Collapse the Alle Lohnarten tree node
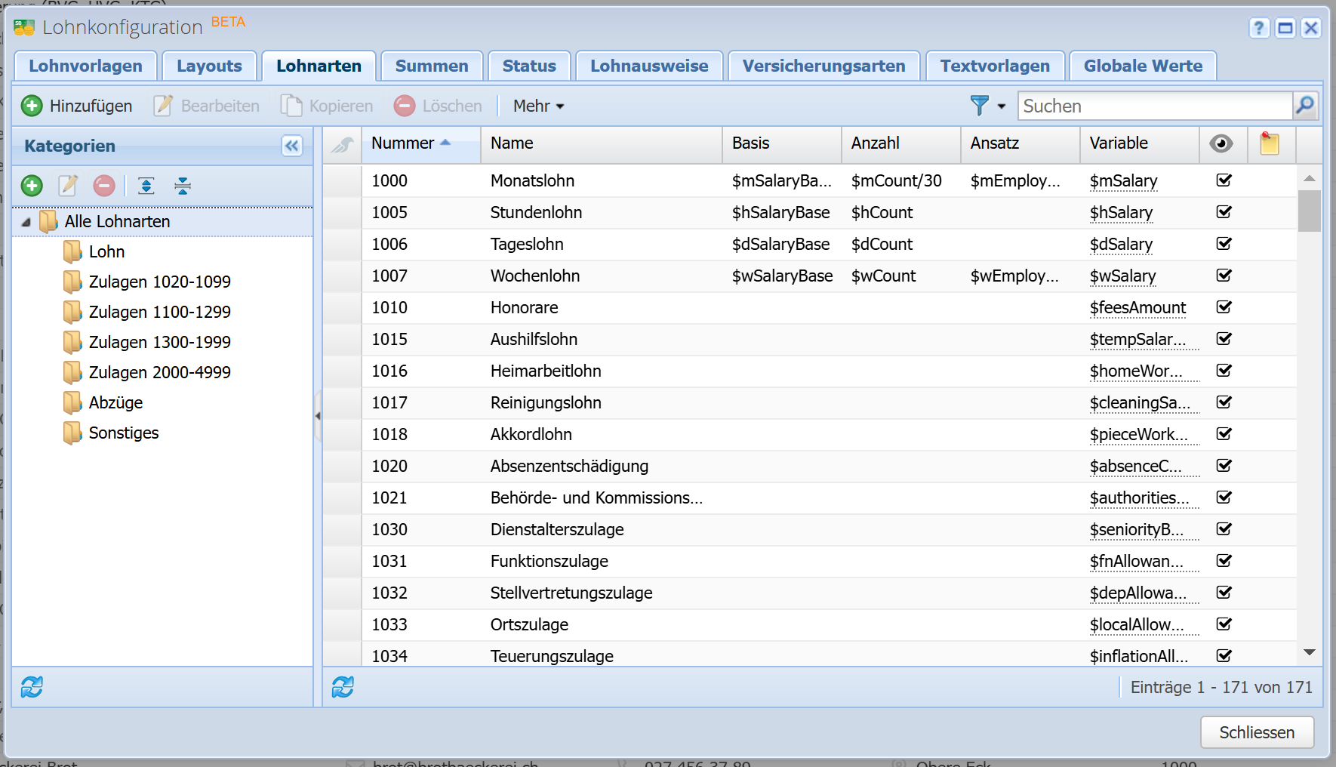 [26, 222]
